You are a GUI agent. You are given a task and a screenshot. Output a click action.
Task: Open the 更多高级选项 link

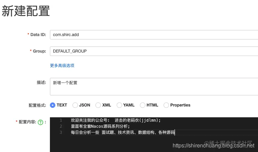coord(62,65)
